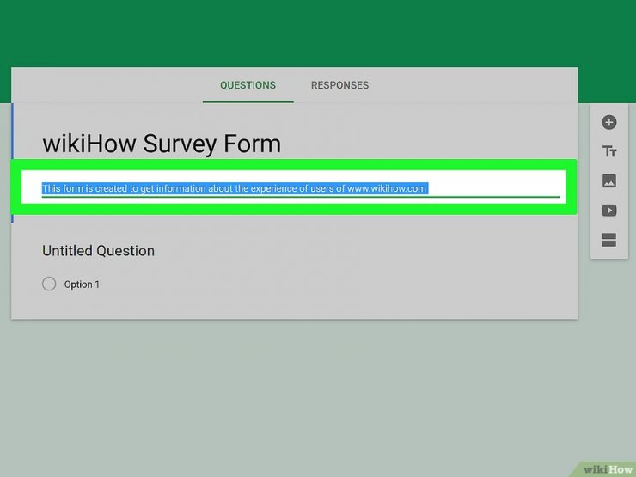Screen dimensions: 636x477
Task: Click the wikiHow watermark logo
Action: coord(608,468)
